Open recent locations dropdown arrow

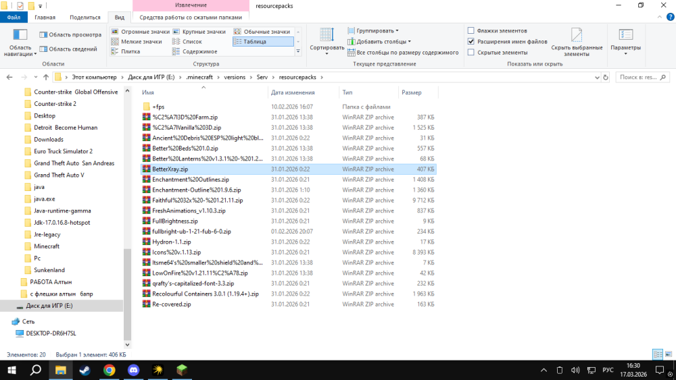pyautogui.click(x=35, y=78)
